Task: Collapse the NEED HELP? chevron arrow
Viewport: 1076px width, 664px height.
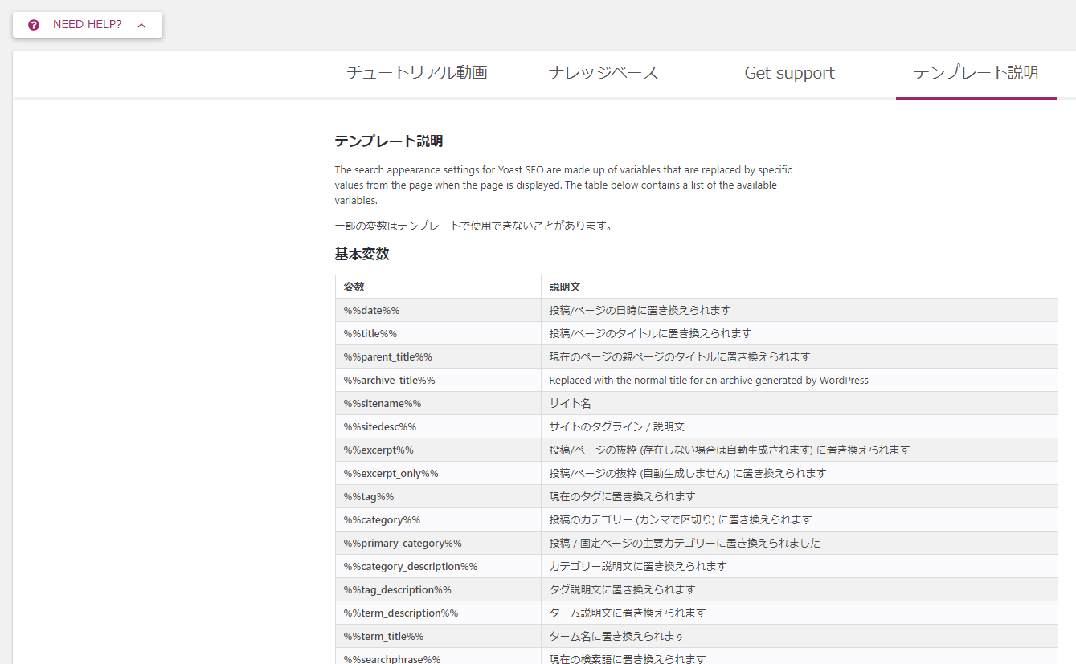Action: (x=141, y=25)
